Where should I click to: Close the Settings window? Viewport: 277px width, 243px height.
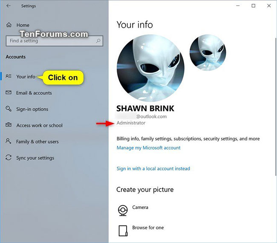point(269,6)
